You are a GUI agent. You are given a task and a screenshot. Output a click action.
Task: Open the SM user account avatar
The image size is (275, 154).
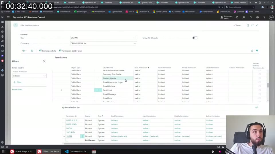271,17
